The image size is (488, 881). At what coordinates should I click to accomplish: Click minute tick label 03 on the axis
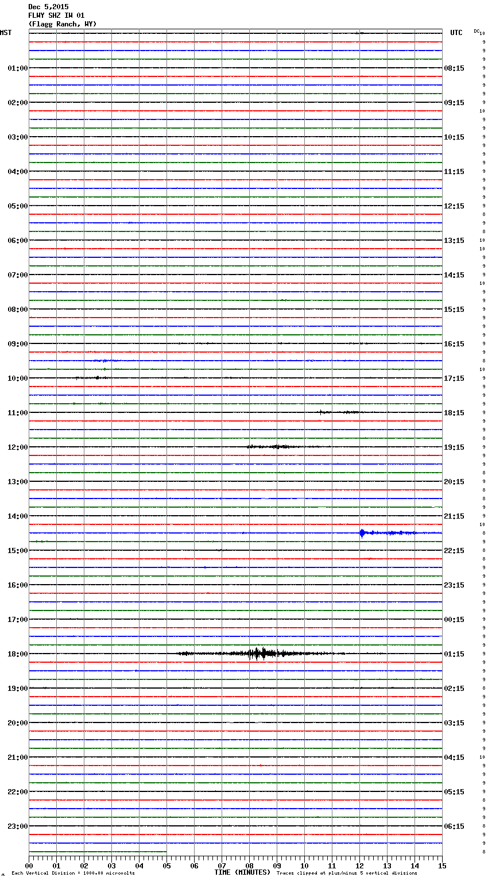point(111,865)
